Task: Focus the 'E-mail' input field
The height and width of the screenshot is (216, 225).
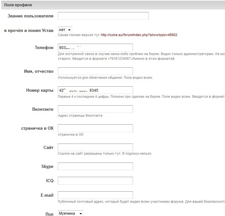Action: (95, 195)
